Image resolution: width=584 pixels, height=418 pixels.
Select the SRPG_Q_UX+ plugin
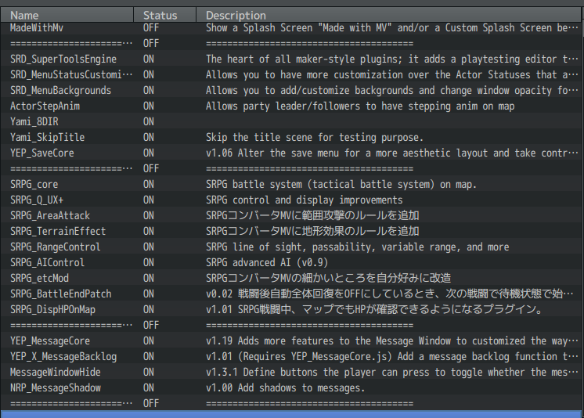pos(291,200)
